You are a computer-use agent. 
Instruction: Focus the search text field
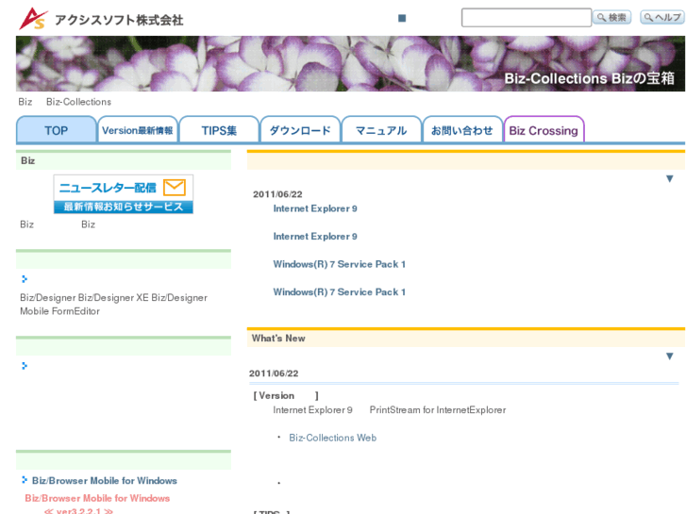(527, 18)
